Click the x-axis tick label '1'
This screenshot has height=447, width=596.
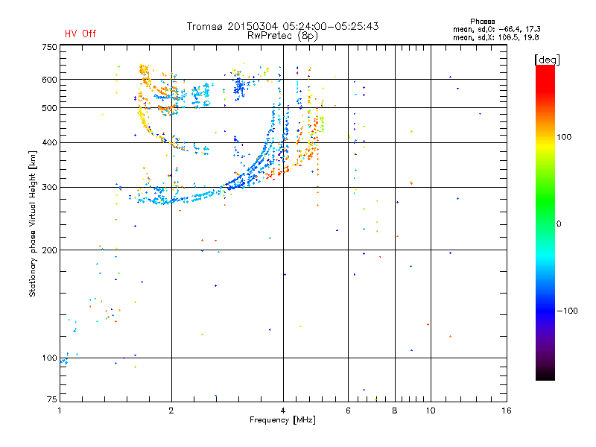pyautogui.click(x=60, y=410)
